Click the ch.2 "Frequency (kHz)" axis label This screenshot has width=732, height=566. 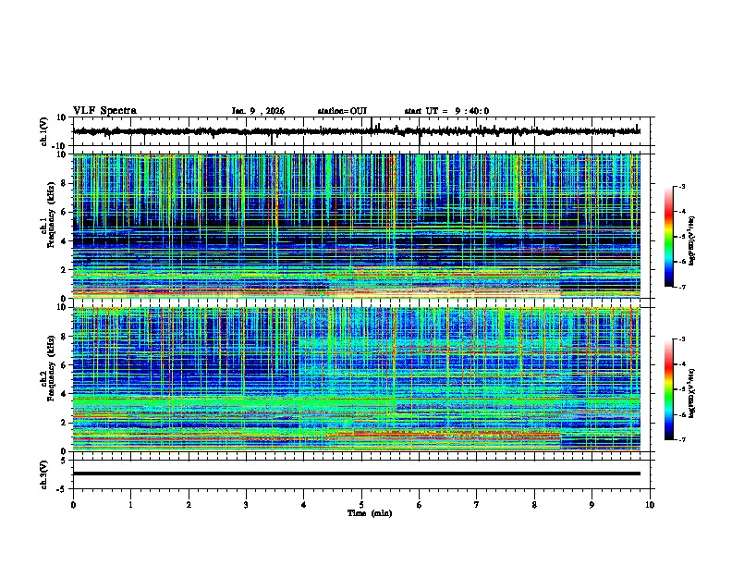click(51, 368)
